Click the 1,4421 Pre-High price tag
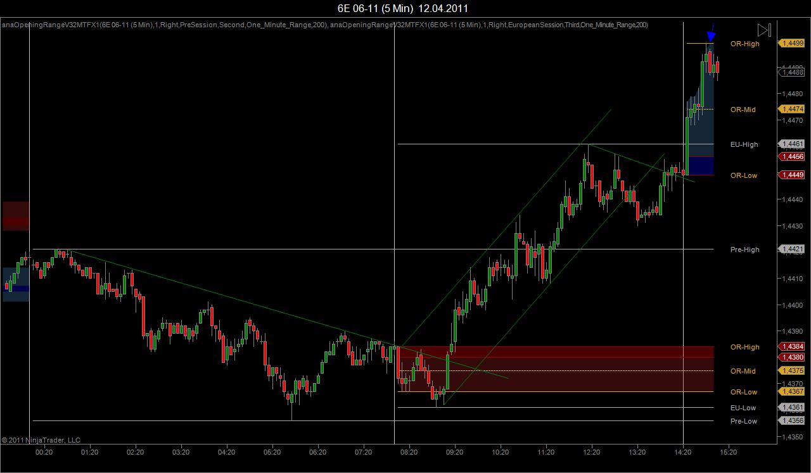 (x=791, y=249)
